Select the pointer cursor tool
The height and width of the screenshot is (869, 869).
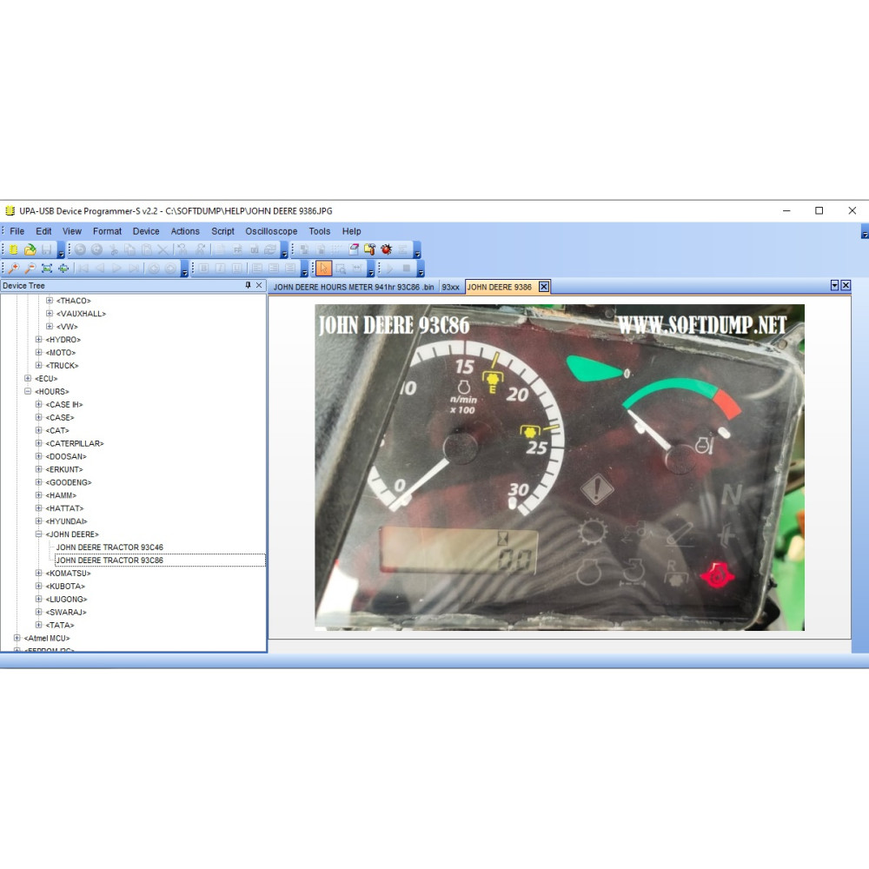coord(323,269)
